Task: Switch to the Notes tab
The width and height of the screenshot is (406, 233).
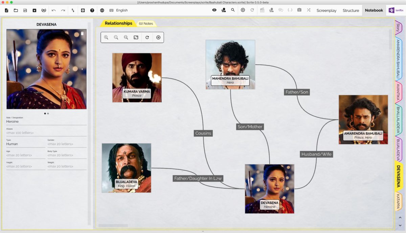Action: pos(146,23)
